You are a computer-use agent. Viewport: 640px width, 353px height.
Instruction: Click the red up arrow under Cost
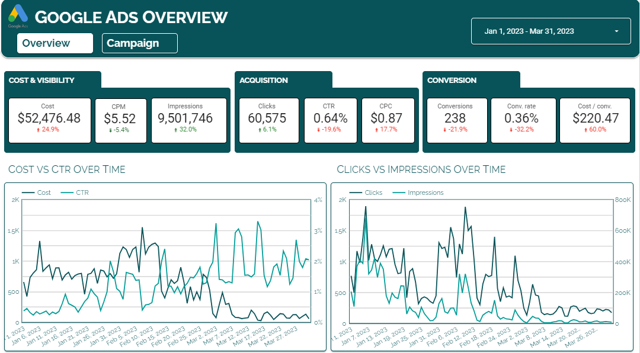tap(39, 130)
